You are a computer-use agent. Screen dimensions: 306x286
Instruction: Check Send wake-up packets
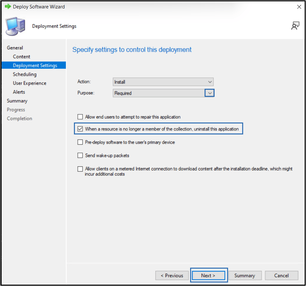coord(80,155)
